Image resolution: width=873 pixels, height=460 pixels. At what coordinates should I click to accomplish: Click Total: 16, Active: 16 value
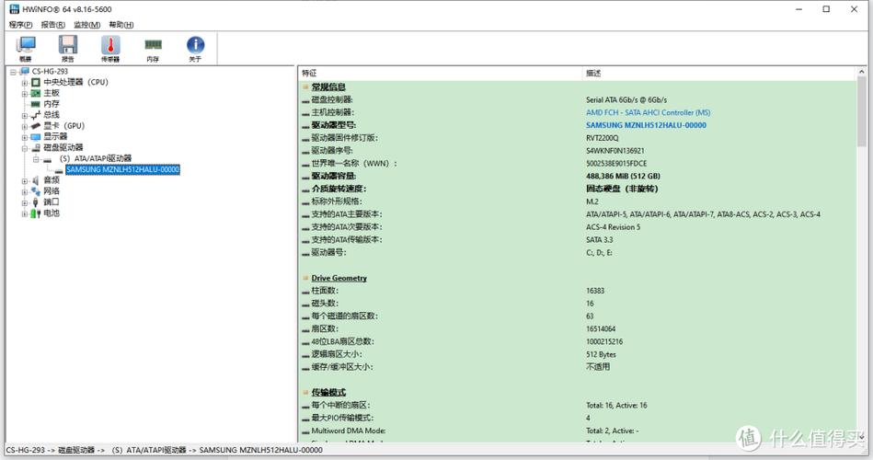[615, 406]
